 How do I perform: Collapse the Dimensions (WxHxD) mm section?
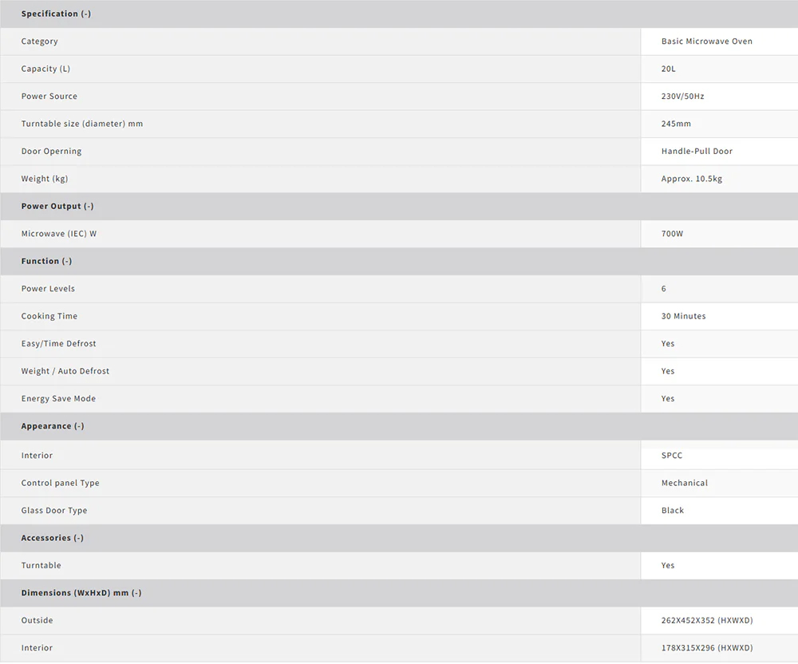pyautogui.click(x=81, y=593)
